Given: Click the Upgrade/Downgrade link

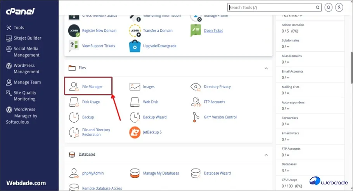Looking at the screenshot, I should tap(159, 46).
